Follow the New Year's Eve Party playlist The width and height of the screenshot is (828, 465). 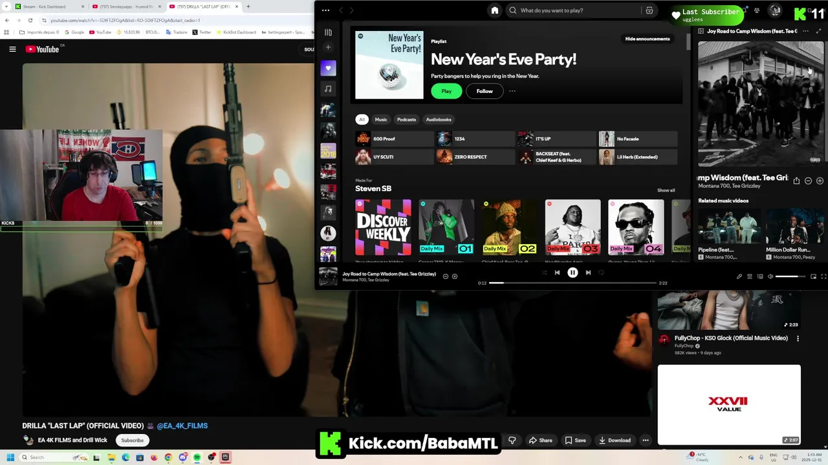click(485, 91)
